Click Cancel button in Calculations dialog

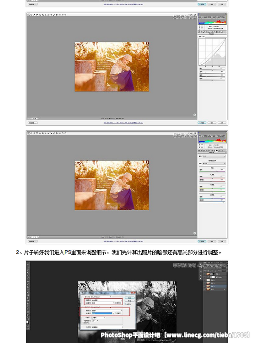(129, 301)
